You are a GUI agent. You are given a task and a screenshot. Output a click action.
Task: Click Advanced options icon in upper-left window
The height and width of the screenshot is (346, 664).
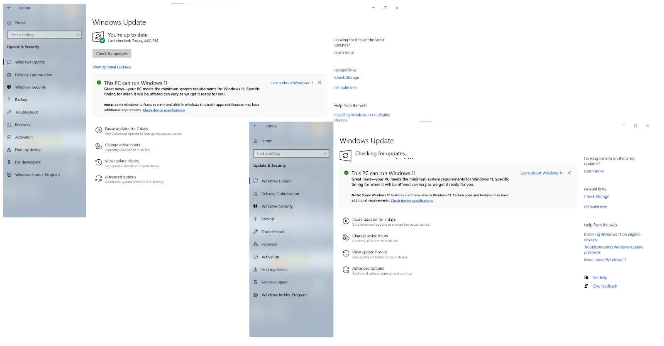point(99,179)
